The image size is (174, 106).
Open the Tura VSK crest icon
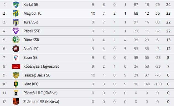tap(16, 22)
